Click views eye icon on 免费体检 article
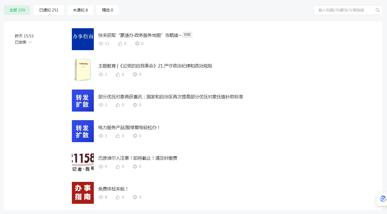387x214 pixels. coord(101,197)
